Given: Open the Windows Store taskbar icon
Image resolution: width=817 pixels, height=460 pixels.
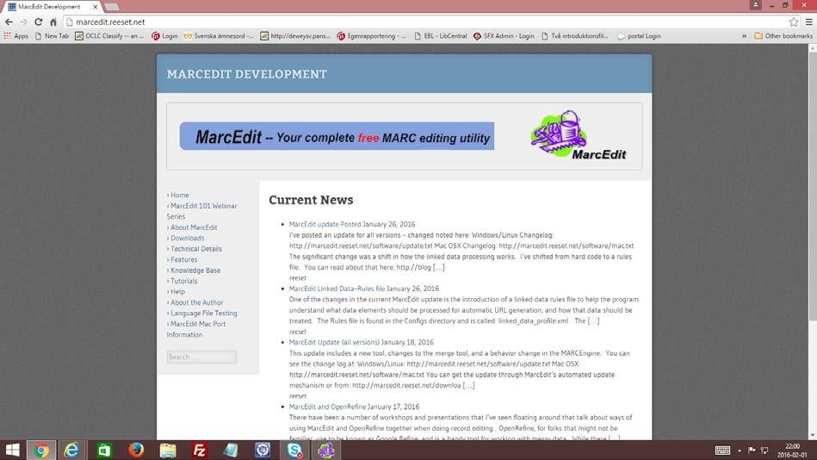Looking at the screenshot, I should coord(104,450).
